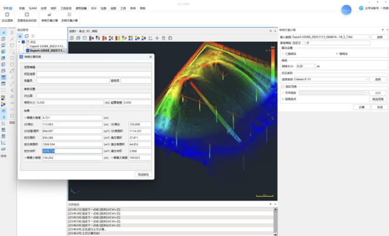Collapse the 点云 tree node

click(x=20, y=42)
